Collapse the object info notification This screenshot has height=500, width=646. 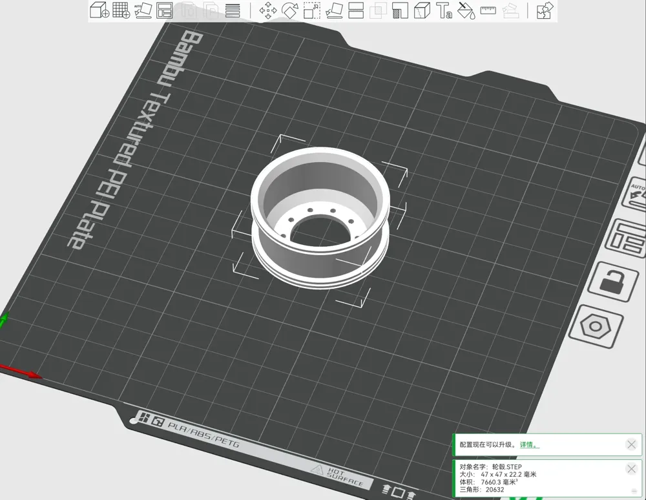coord(634,490)
